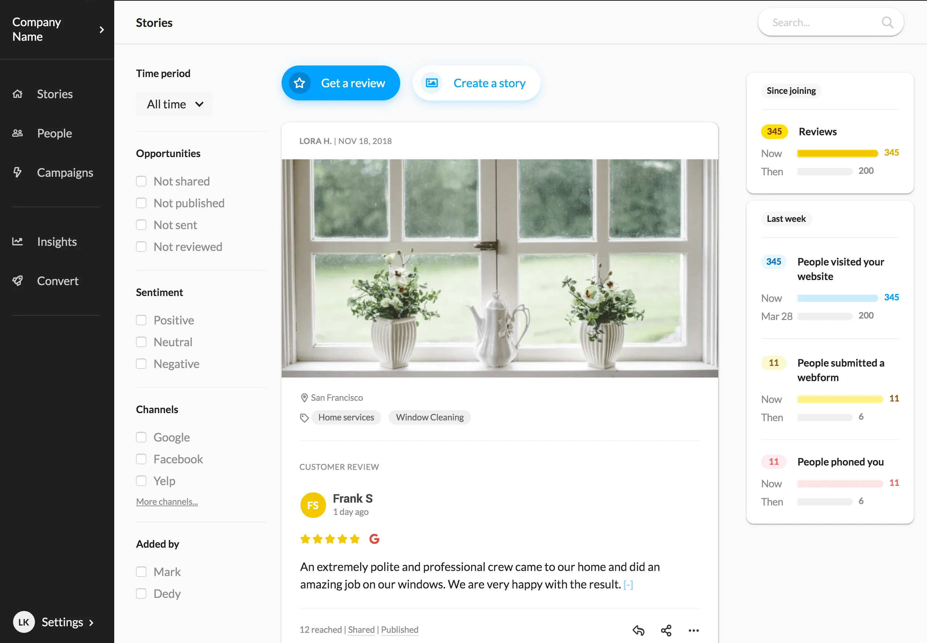Click the Last week label chip
Viewport: 927px width, 643px height.
point(786,219)
